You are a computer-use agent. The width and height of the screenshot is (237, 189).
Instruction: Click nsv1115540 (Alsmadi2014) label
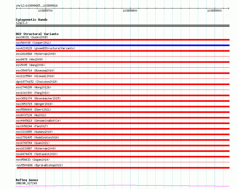coord(35,76)
